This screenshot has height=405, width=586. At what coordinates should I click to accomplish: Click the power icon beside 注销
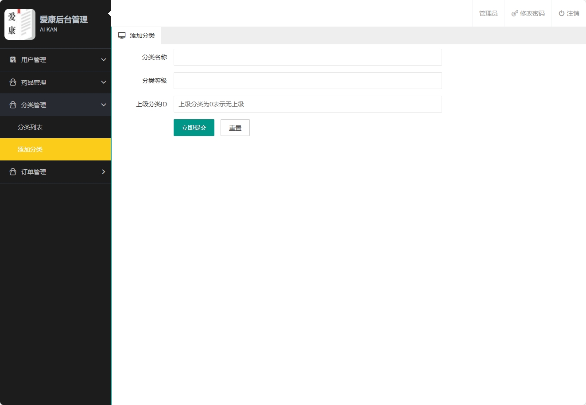click(560, 13)
